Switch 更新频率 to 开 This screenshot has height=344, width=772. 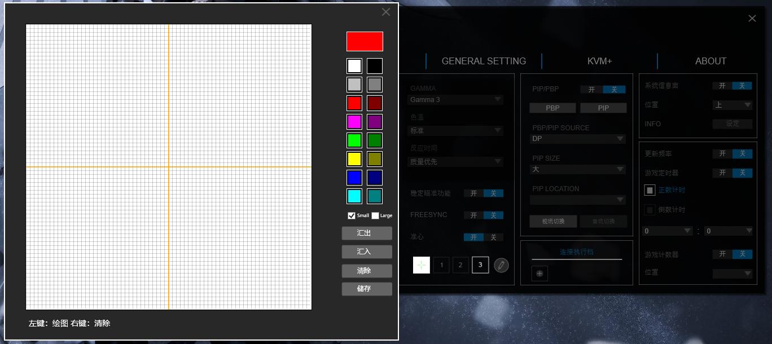[x=722, y=153]
